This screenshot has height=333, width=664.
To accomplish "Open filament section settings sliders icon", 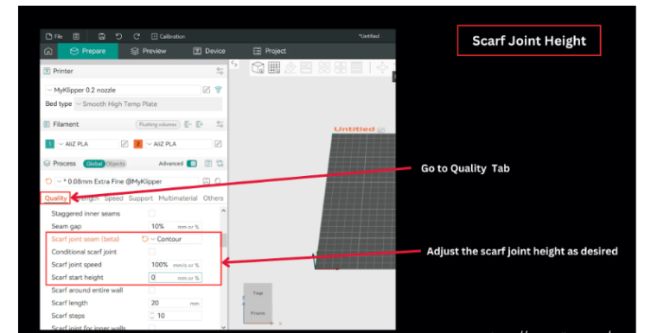I will 220,124.
